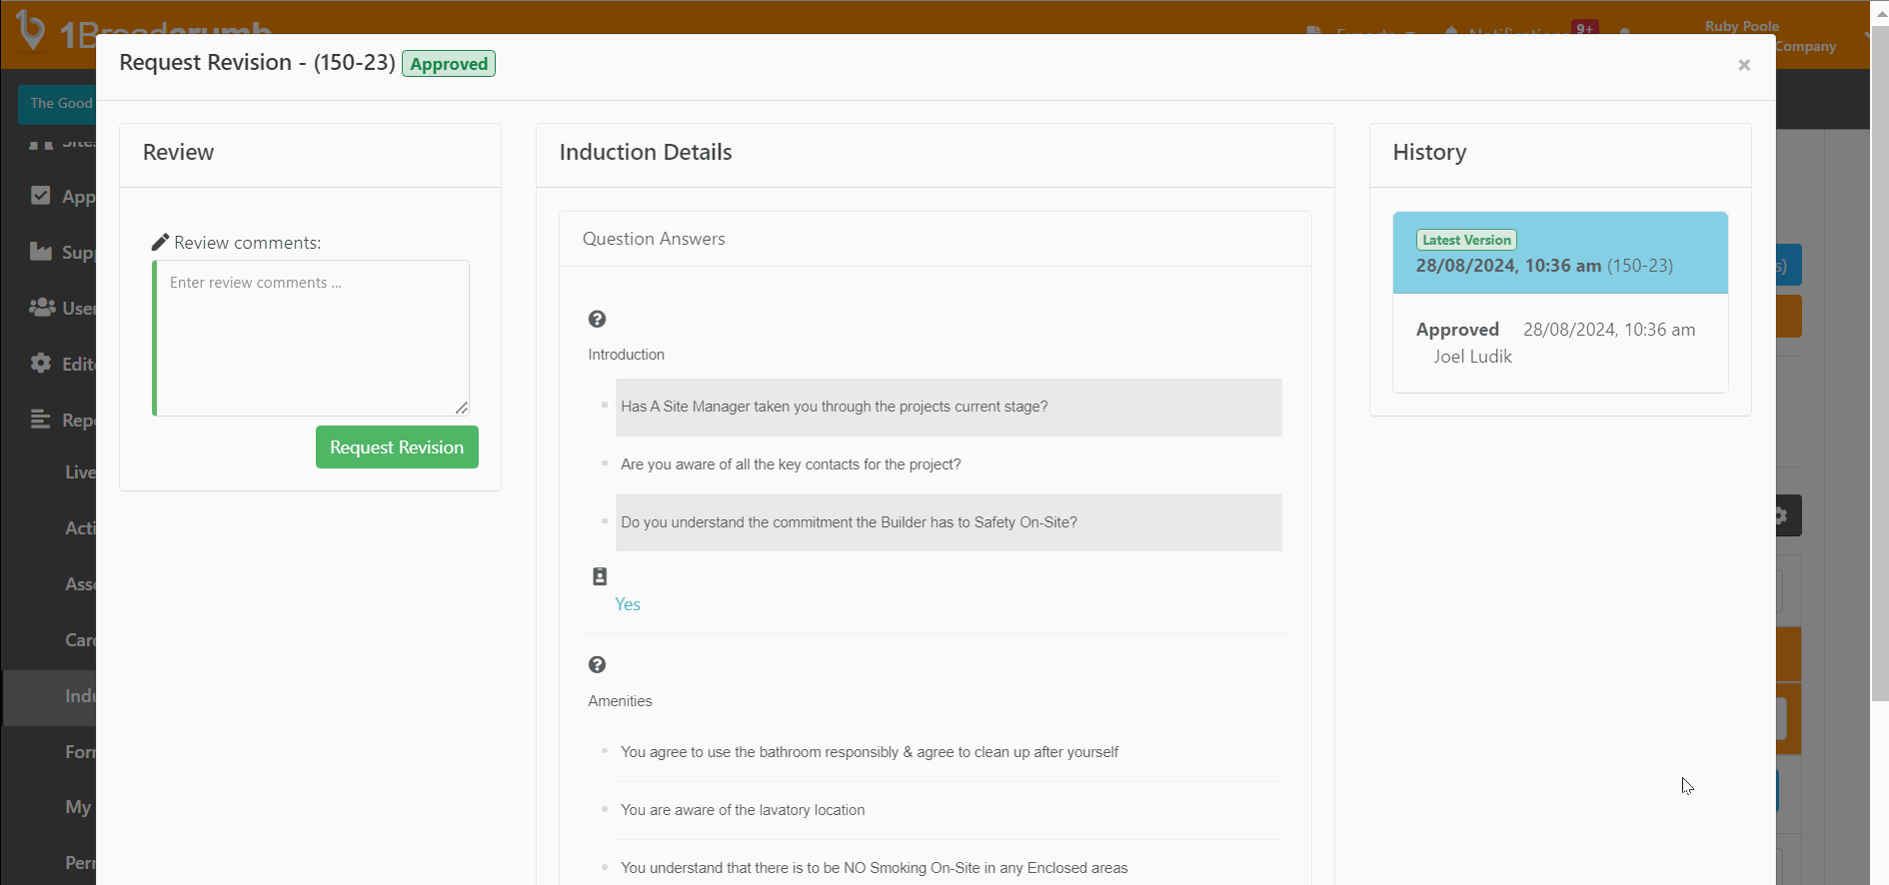Viewport: 1889px width, 885px height.
Task: Focus the review comments text box
Action: point(312,338)
